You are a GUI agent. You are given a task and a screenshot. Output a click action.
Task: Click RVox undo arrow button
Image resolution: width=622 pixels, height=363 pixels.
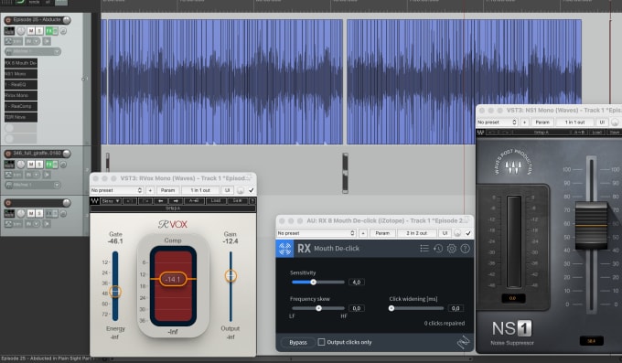[x=129, y=201]
